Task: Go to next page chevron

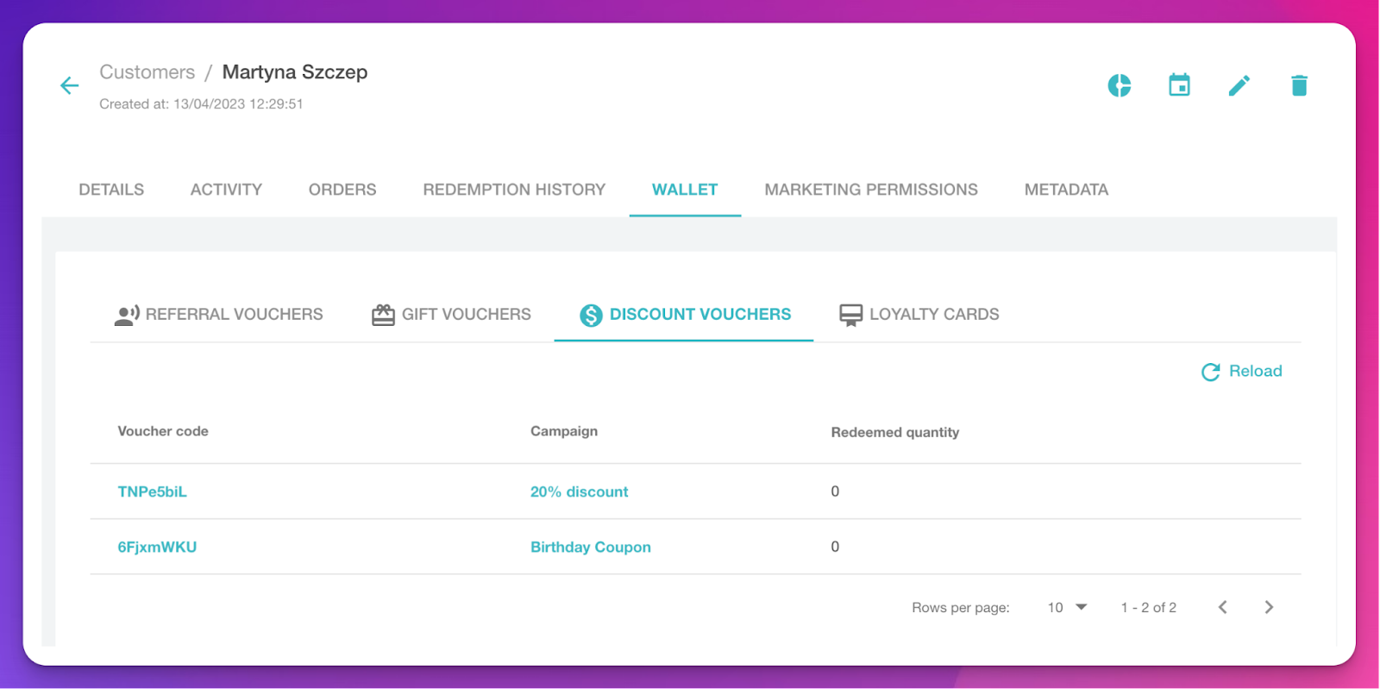Action: (1269, 607)
